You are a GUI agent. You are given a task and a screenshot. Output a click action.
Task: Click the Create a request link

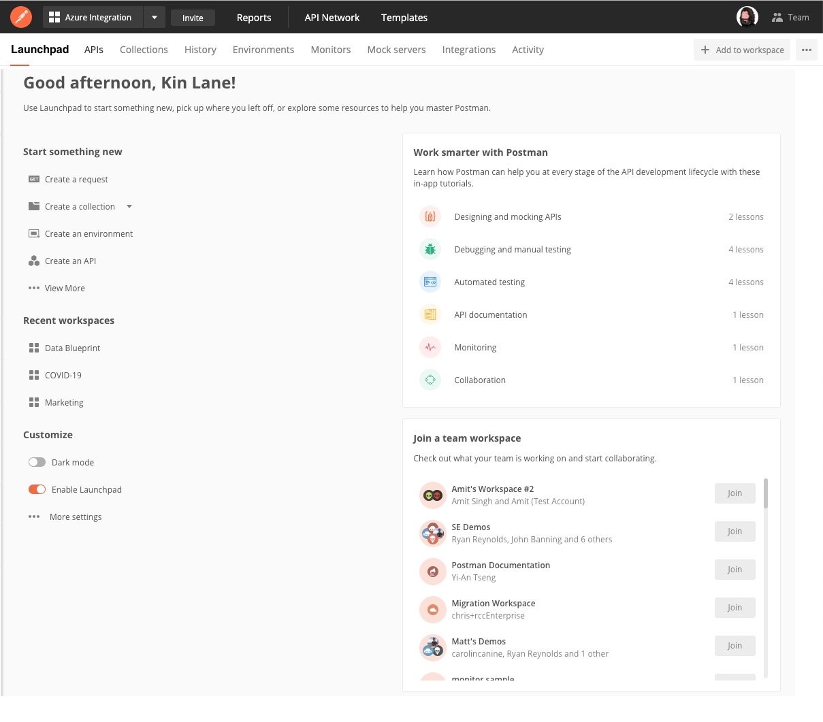(x=76, y=179)
